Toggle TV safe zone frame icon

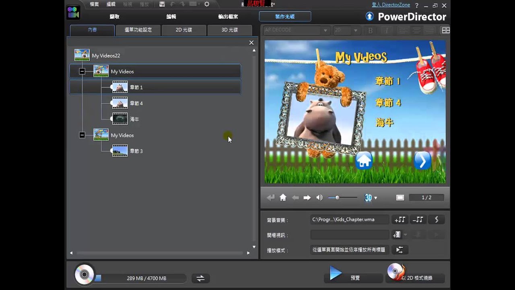[x=400, y=198]
